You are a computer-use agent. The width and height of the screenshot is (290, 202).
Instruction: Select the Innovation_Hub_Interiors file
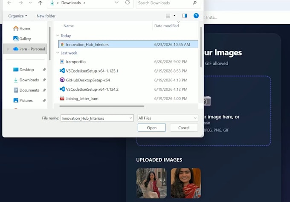128,44
